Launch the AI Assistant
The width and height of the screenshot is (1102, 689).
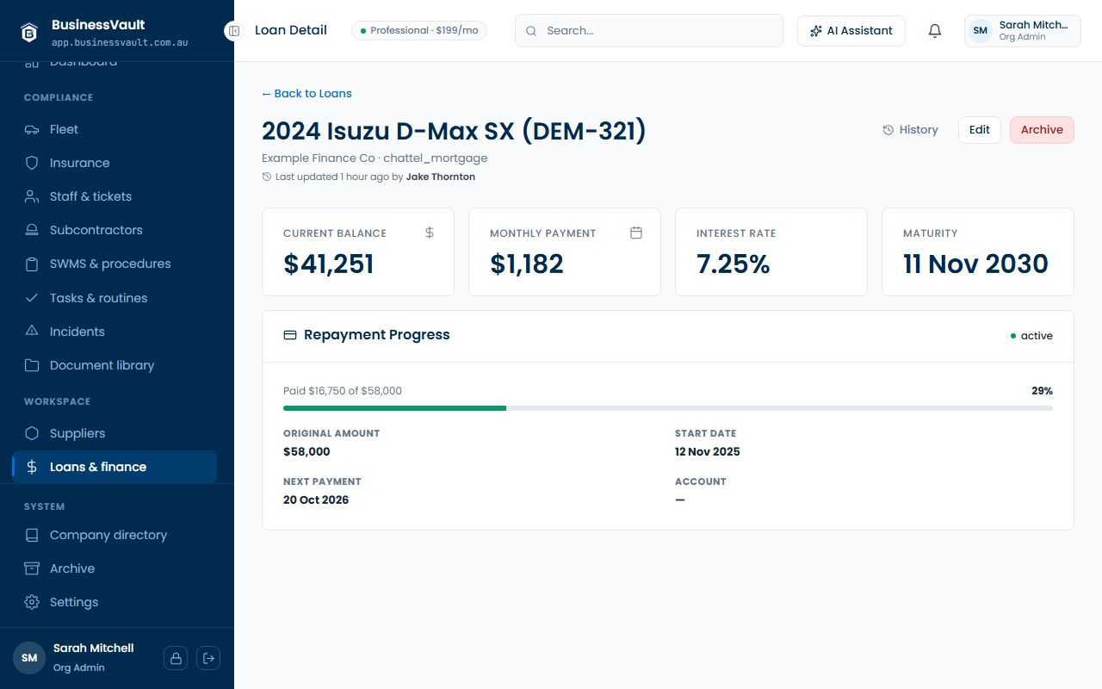click(x=851, y=31)
